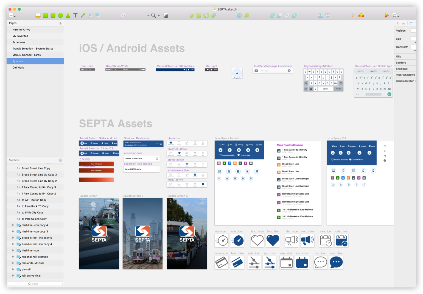Open the Insert plus dropdown
The image size is (423, 294).
(12, 15)
